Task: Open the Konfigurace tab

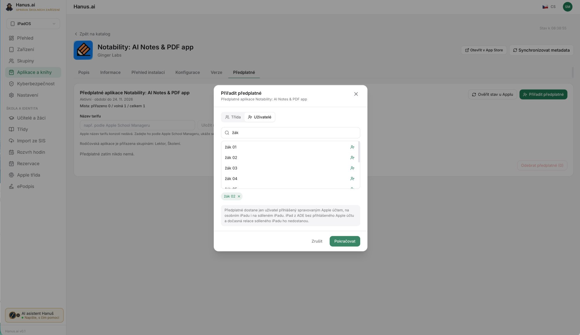Action: pos(187,73)
